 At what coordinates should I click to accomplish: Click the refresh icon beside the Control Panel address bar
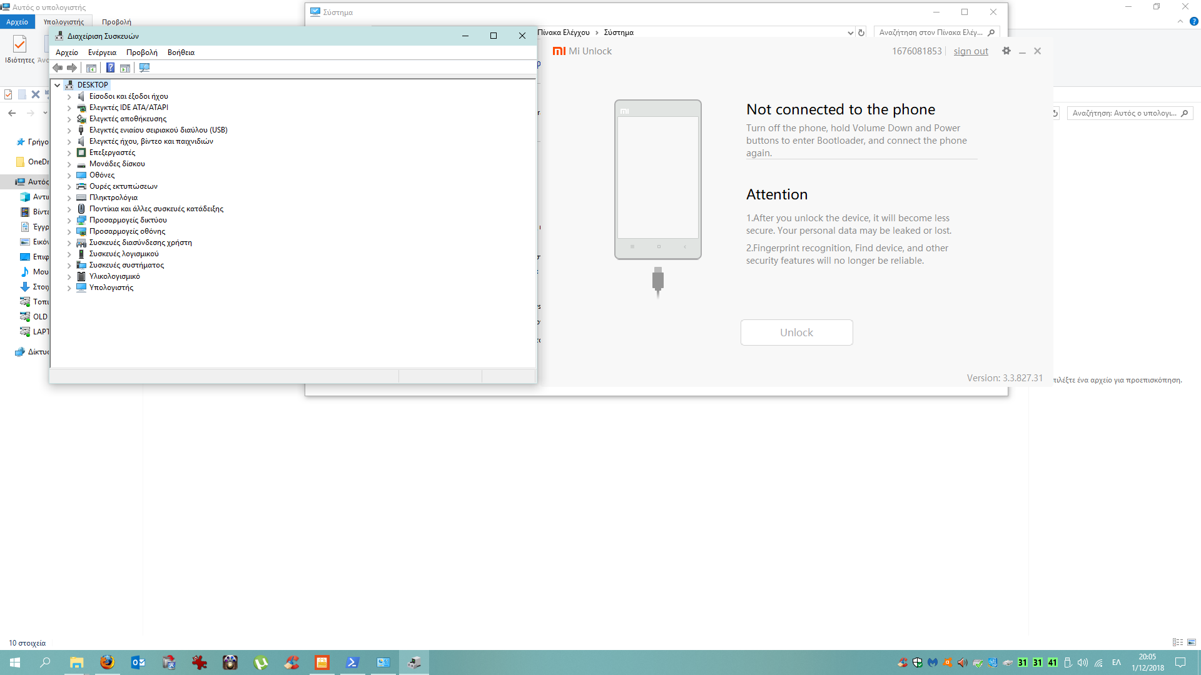click(861, 32)
